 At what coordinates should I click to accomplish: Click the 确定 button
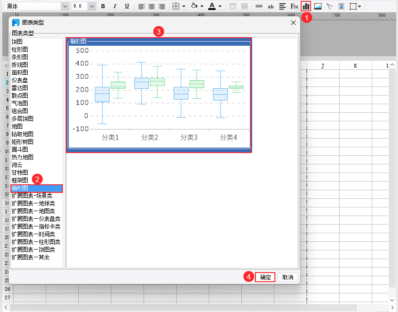265,278
